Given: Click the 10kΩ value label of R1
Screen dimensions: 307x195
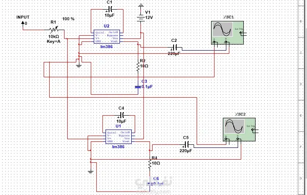Looking at the screenshot, I should 54,36.
